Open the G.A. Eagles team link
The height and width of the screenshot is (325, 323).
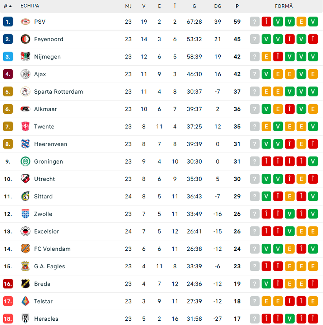point(50,267)
